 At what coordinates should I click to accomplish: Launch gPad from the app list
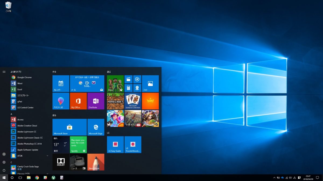(30, 101)
